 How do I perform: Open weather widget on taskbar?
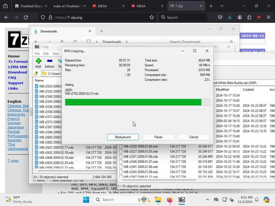19,200
